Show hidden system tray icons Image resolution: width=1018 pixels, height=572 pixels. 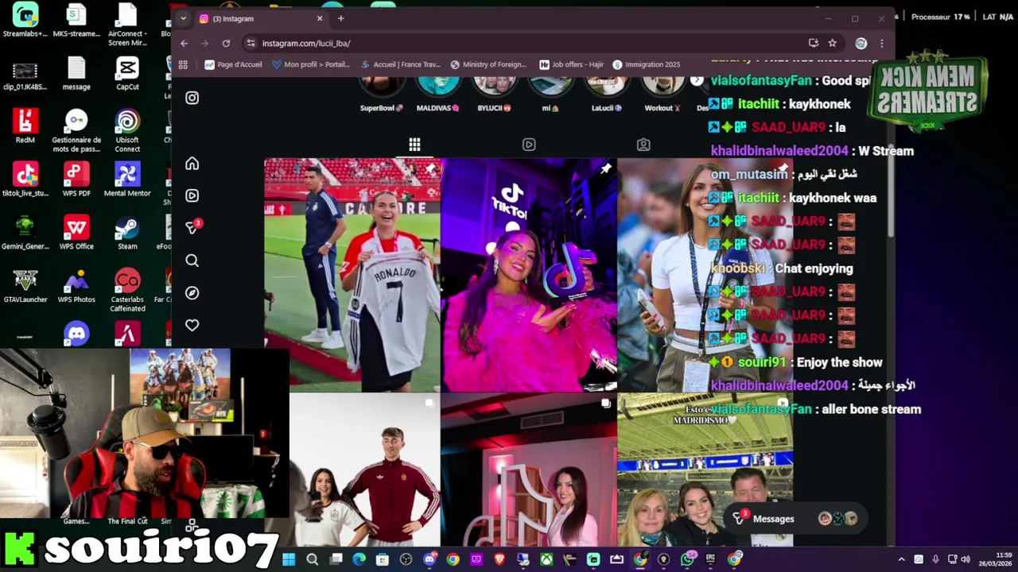(901, 559)
